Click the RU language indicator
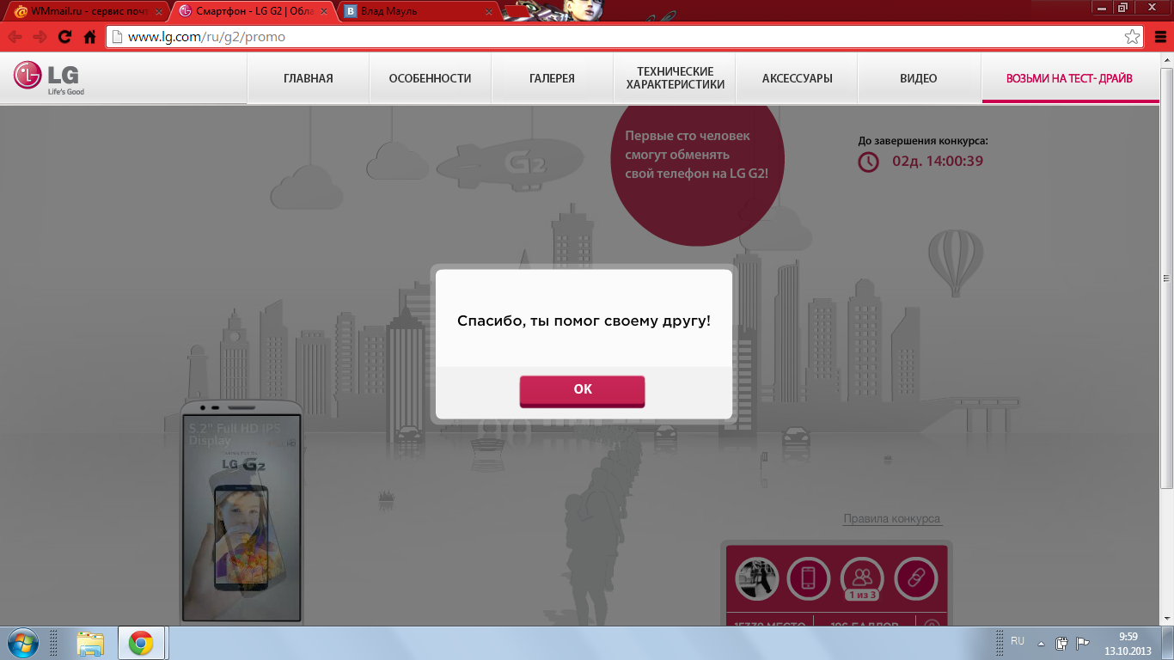Viewport: 1174px width, 660px height. [x=1018, y=642]
